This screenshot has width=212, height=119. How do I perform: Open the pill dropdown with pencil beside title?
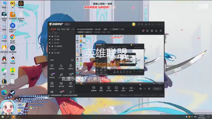pyautogui.click(x=117, y=29)
